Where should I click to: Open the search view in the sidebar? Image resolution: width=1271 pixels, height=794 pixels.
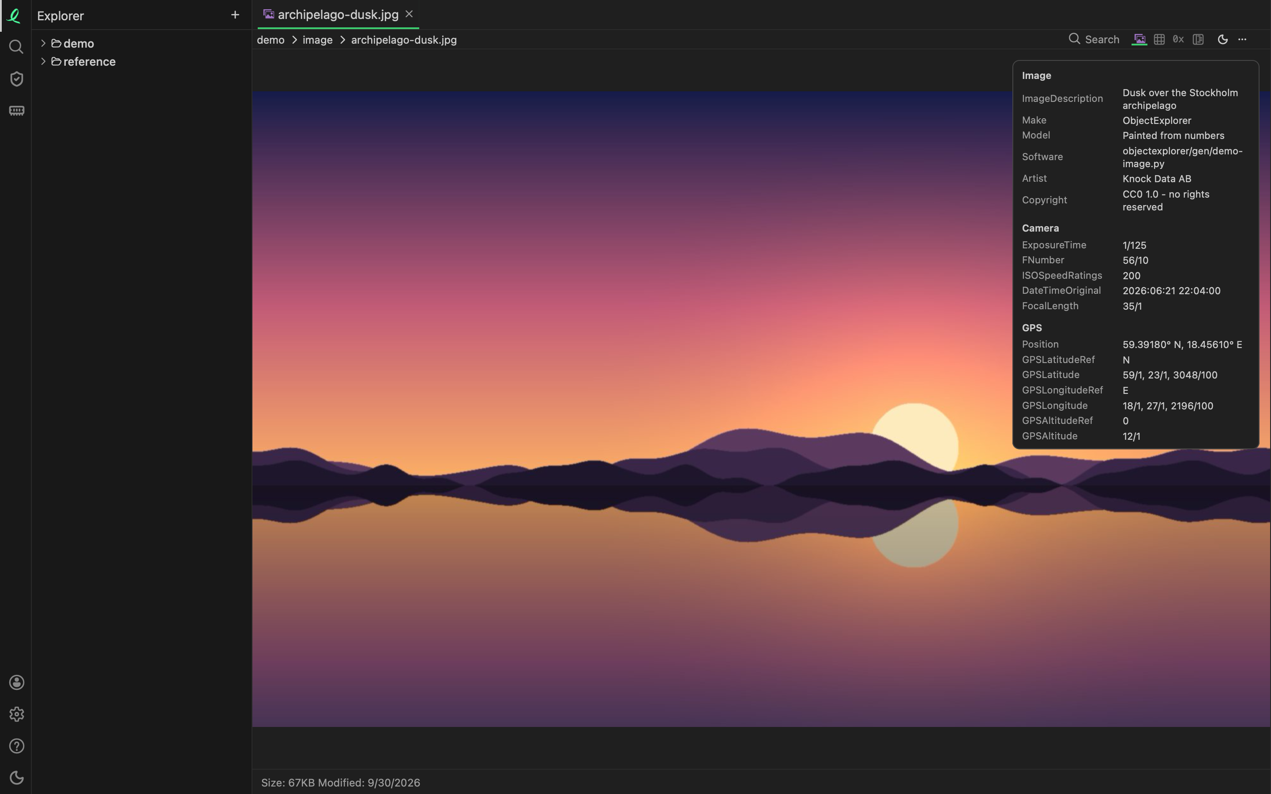[x=16, y=47]
